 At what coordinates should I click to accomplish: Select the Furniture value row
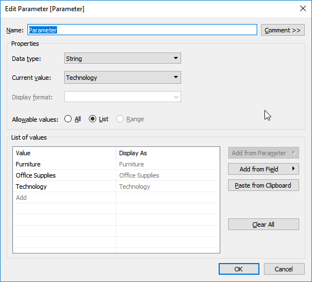click(64, 164)
